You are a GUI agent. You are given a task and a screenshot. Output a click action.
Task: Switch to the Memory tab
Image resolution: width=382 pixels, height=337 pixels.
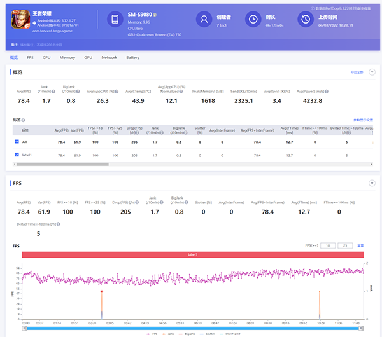tap(67, 58)
